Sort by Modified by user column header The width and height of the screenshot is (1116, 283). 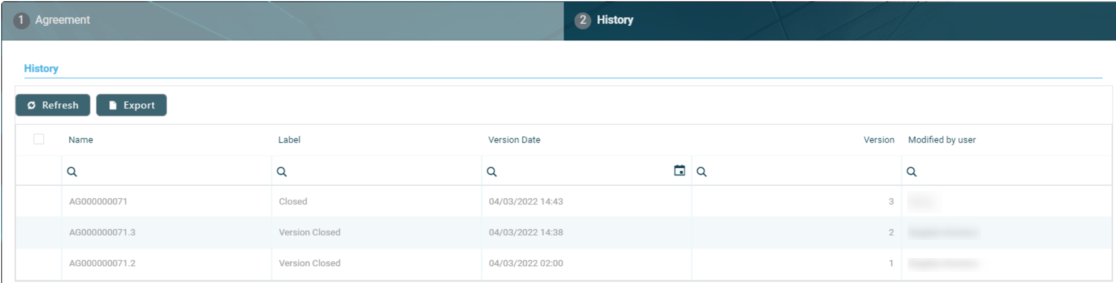point(941,140)
